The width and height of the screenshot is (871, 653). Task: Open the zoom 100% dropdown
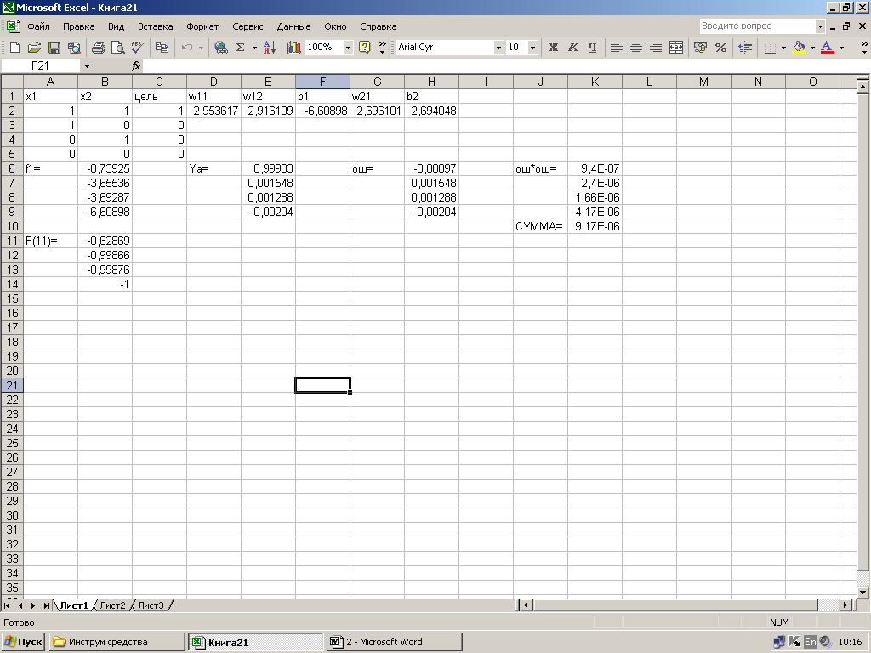[x=348, y=48]
